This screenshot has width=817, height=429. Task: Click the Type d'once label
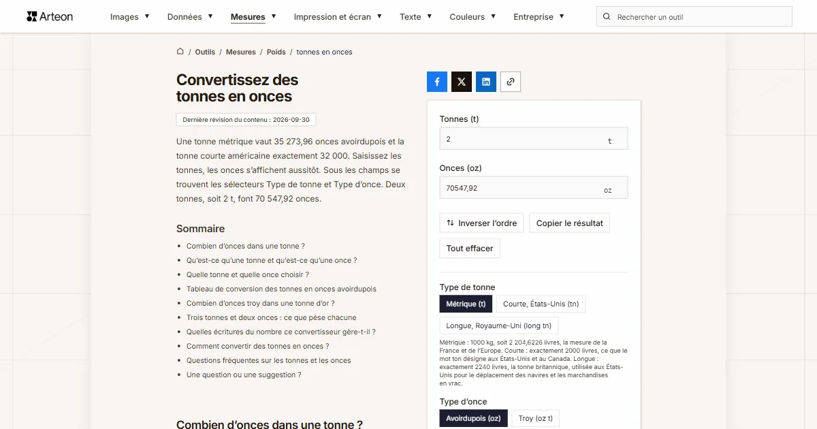coord(464,402)
